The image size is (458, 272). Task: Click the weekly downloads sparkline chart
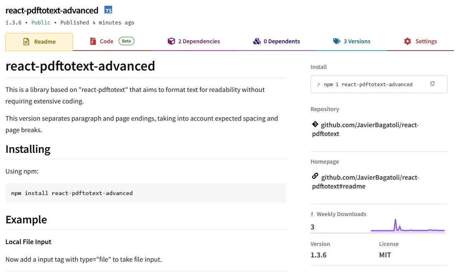click(407, 226)
